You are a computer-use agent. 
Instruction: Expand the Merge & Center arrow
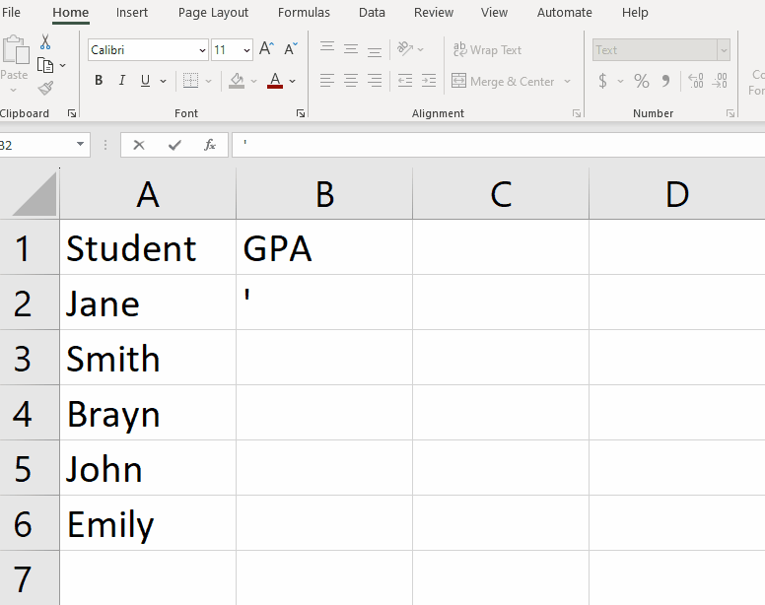[567, 81]
